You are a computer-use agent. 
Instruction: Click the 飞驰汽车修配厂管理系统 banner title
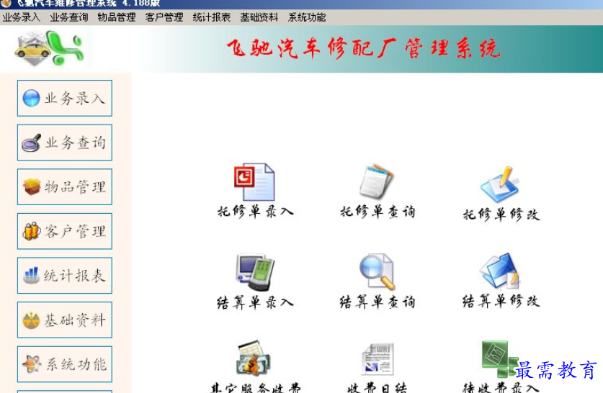(x=363, y=49)
